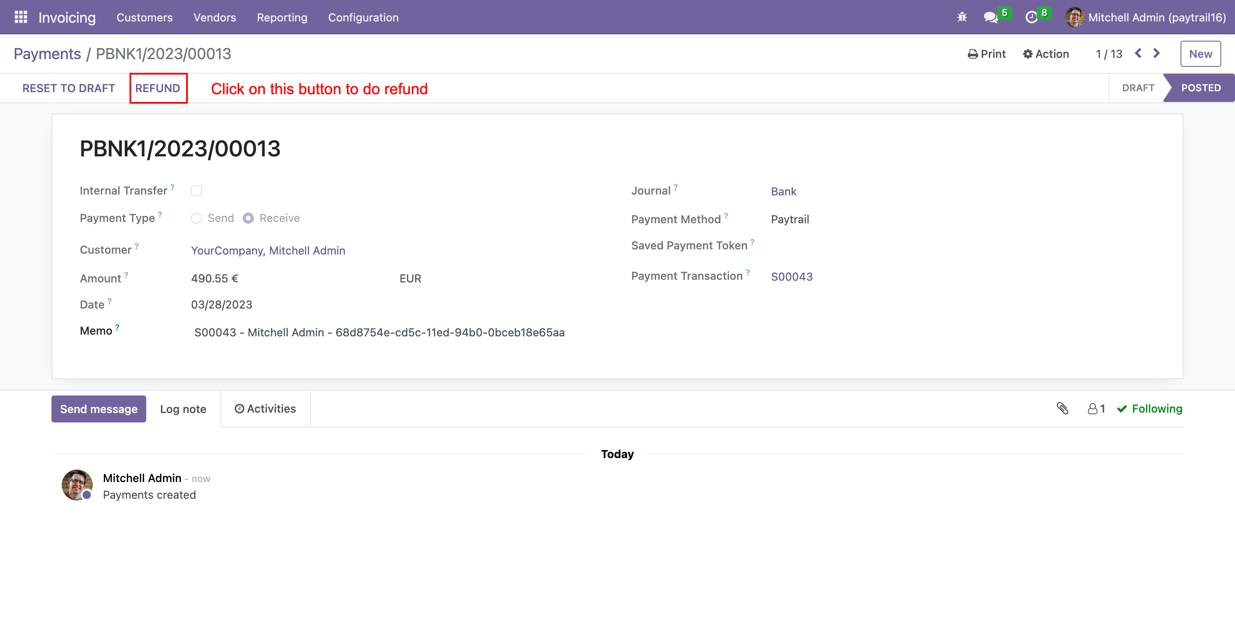The image size is (1235, 617).
Task: Click Payment Transaction help question mark
Action: click(747, 272)
